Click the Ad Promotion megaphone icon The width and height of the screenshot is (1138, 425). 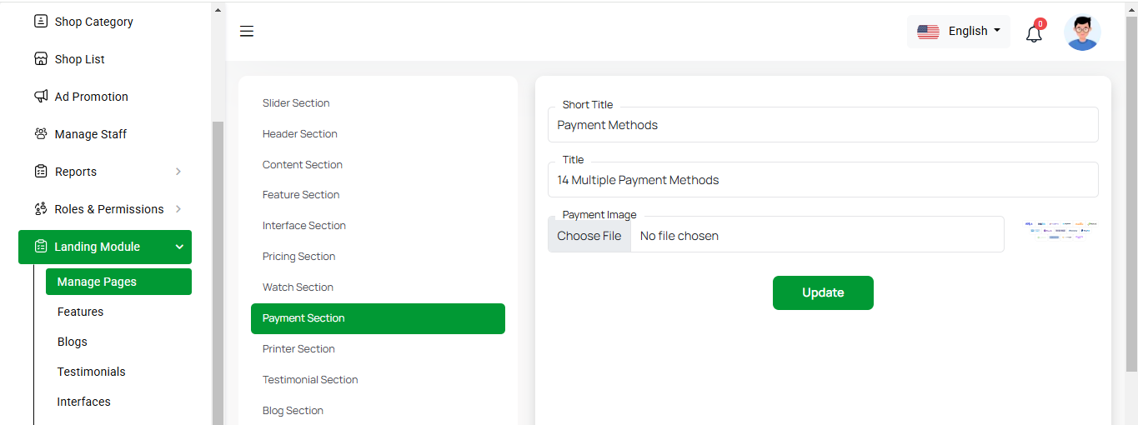41,97
